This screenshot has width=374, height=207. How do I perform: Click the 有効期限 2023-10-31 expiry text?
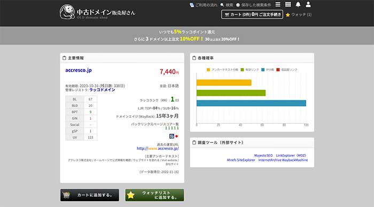95,86
